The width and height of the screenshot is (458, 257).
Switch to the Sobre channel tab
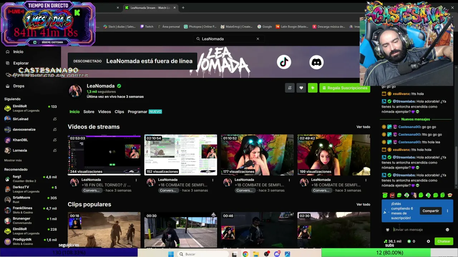coord(89,112)
